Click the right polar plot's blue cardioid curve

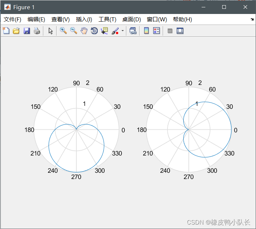tap(231, 129)
